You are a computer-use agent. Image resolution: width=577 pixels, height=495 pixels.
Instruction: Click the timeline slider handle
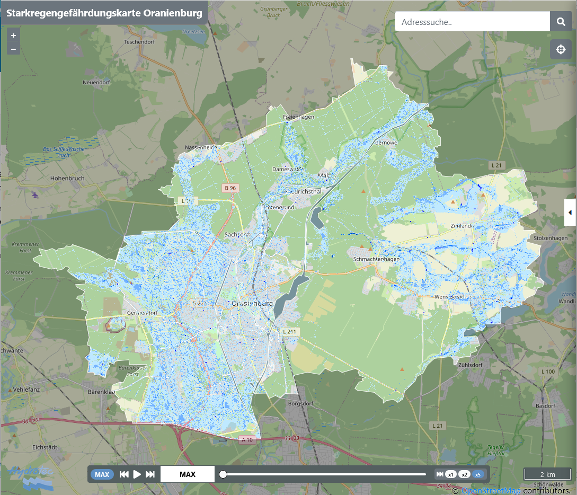[223, 474]
